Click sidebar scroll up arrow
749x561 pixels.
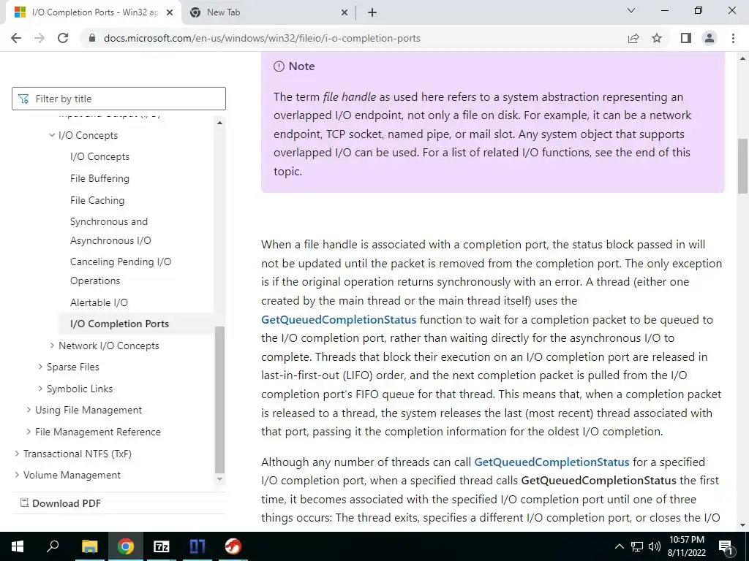[x=219, y=123]
